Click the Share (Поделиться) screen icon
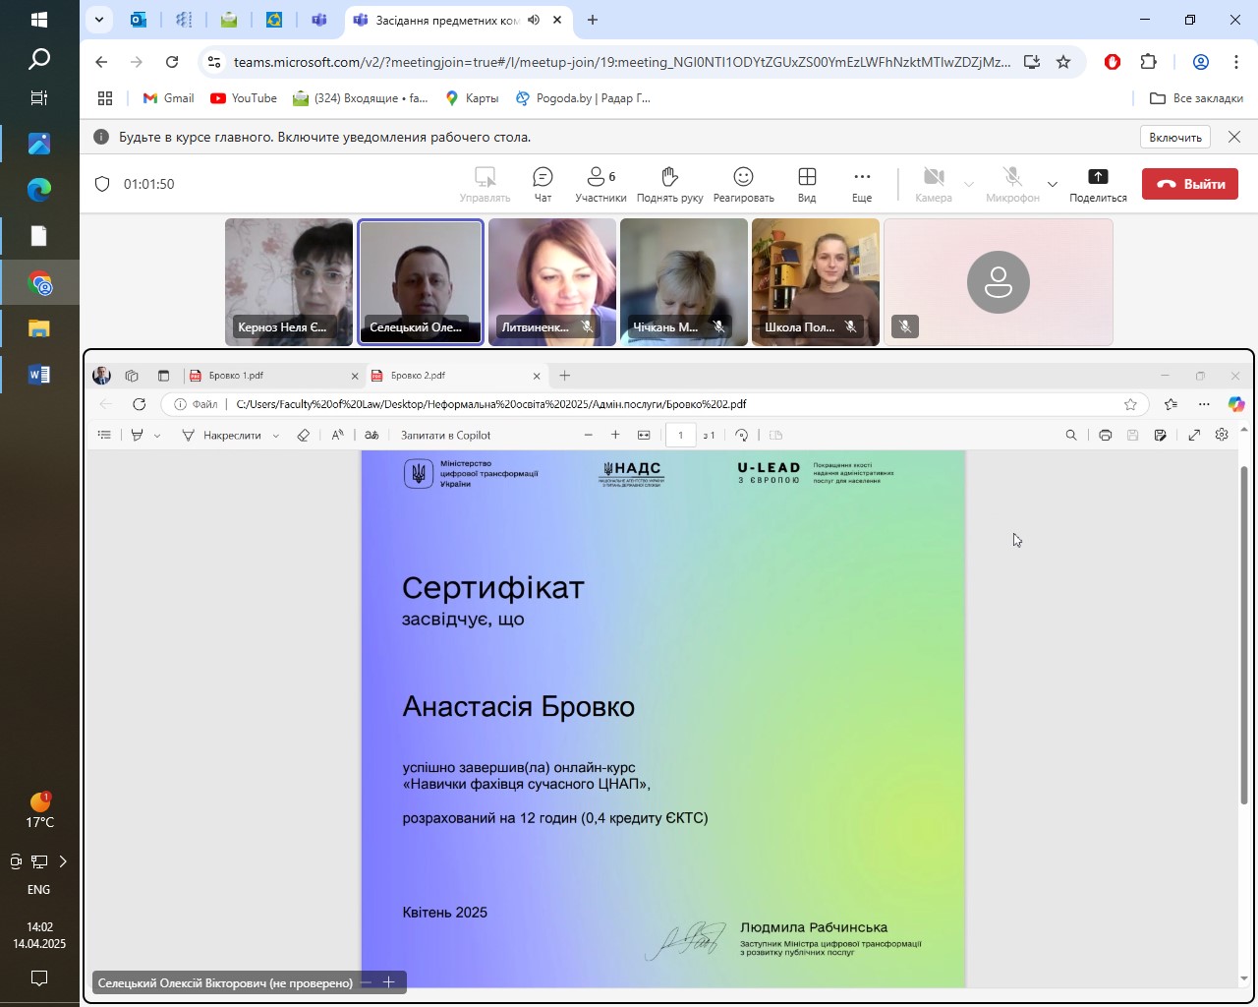1258x1007 pixels. (x=1098, y=184)
